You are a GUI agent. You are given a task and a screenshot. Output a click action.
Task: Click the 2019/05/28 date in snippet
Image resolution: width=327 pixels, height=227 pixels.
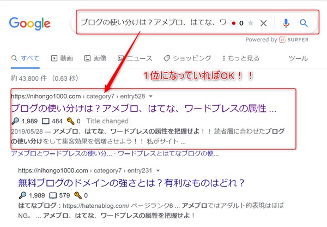(x=27, y=132)
